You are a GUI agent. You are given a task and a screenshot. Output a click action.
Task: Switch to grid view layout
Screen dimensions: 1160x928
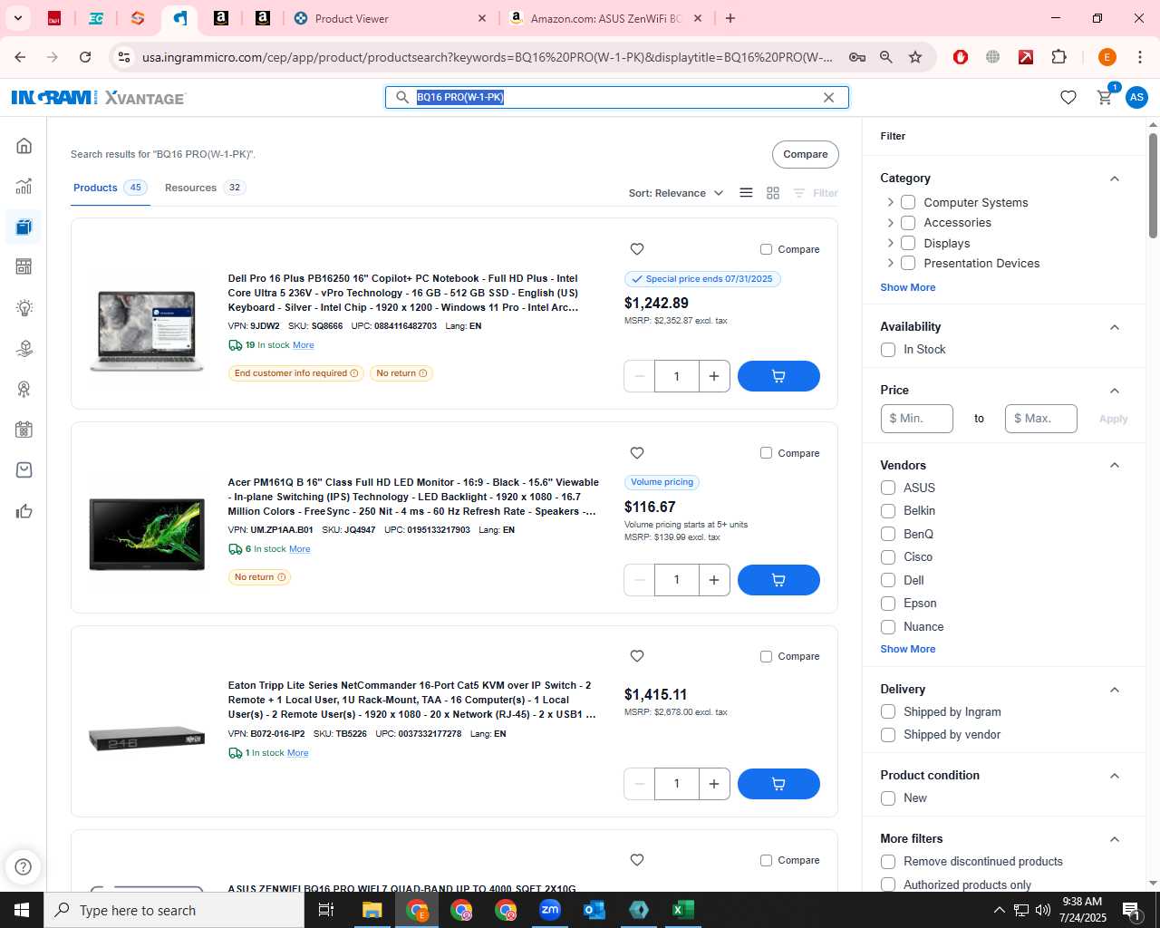click(x=773, y=193)
